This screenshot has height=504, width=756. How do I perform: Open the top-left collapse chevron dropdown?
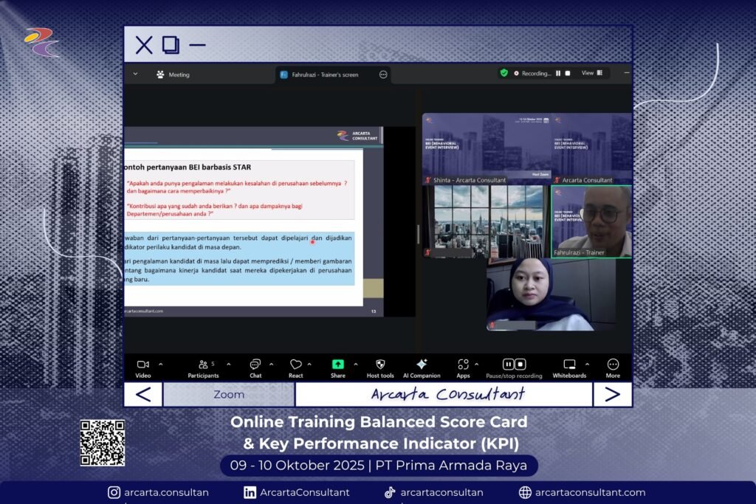(135, 74)
